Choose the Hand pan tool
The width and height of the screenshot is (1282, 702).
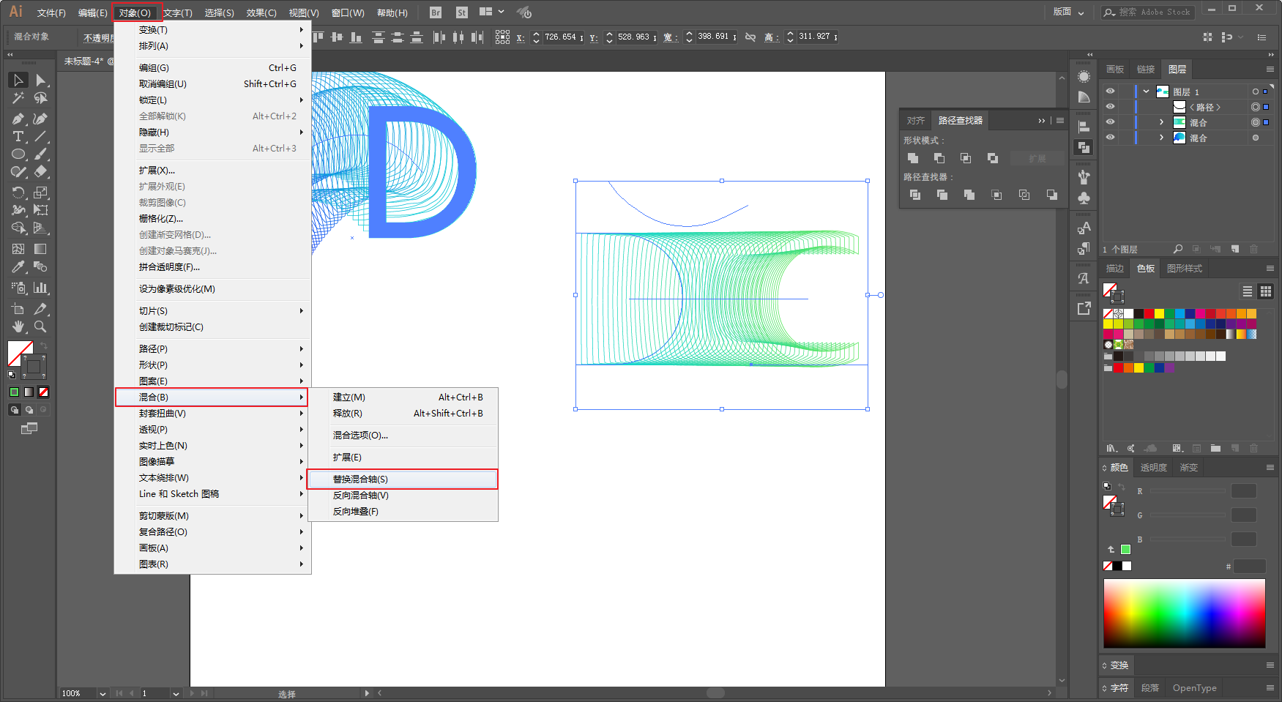pyautogui.click(x=18, y=326)
